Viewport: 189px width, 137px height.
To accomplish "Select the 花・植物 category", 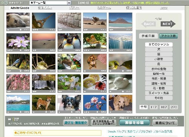I will click(159, 88).
